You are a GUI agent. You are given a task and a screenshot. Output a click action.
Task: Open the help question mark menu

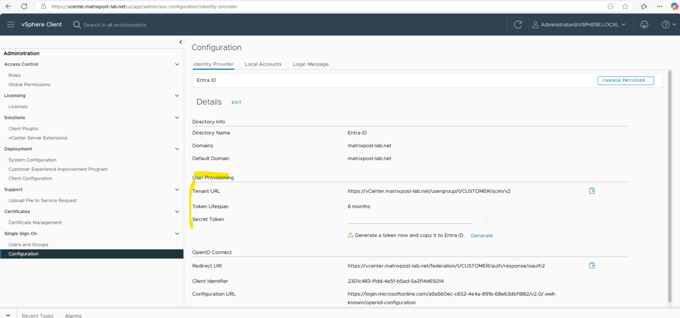click(666, 24)
